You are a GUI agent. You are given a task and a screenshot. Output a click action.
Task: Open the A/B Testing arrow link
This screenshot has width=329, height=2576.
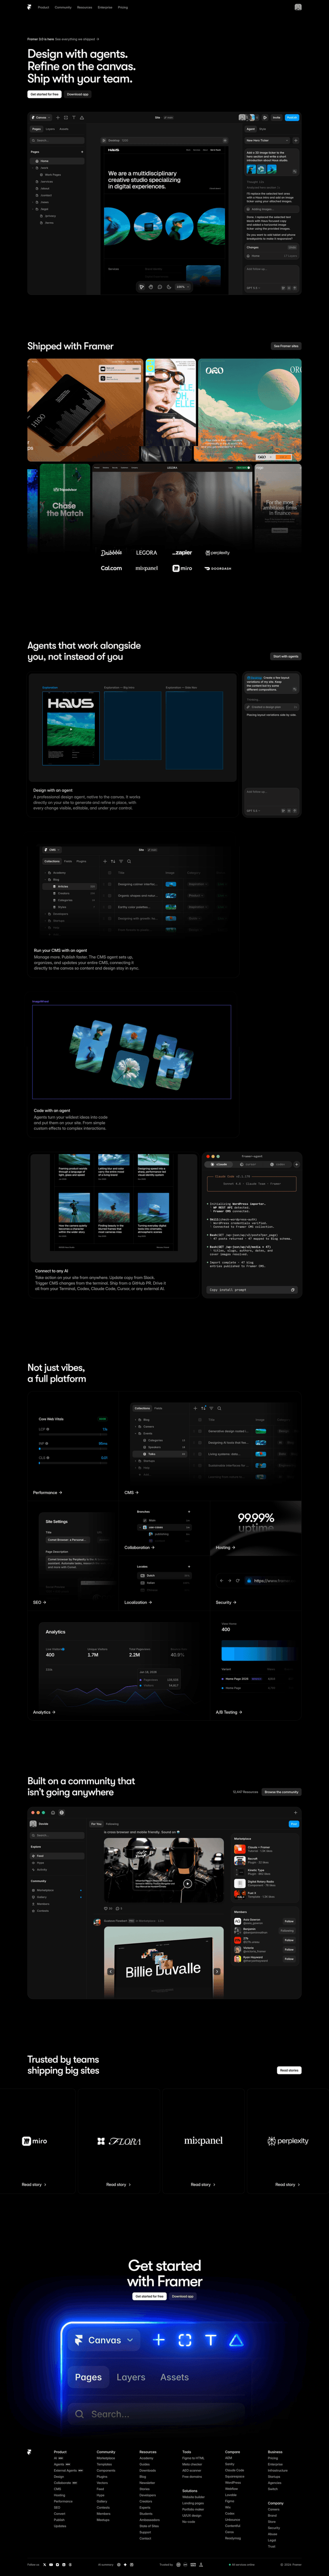(229, 1712)
